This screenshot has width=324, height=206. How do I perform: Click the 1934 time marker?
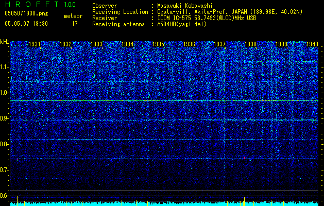[x=128, y=44]
